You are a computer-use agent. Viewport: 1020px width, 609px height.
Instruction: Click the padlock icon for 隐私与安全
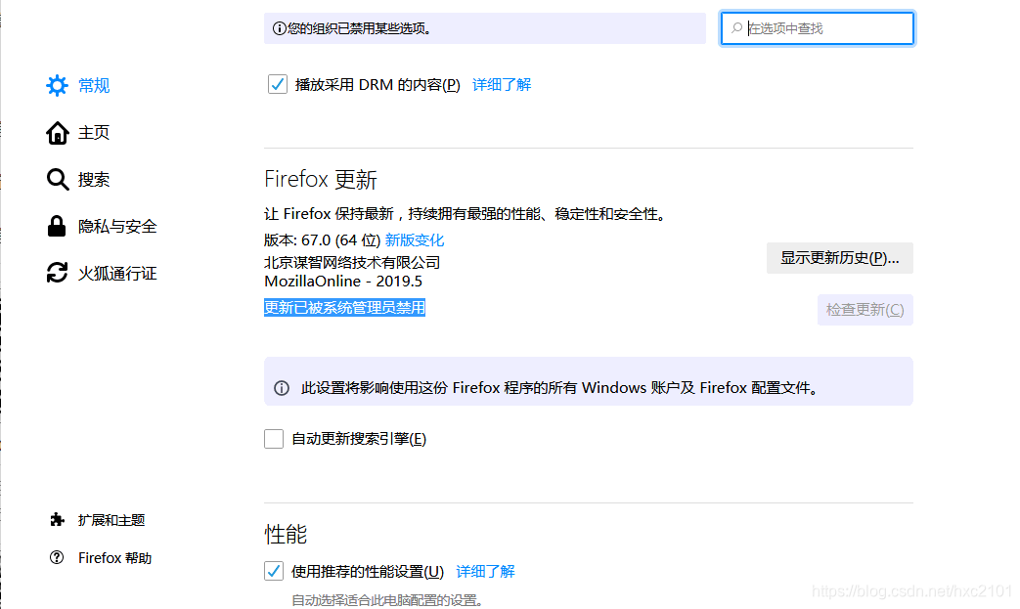pyautogui.click(x=57, y=226)
